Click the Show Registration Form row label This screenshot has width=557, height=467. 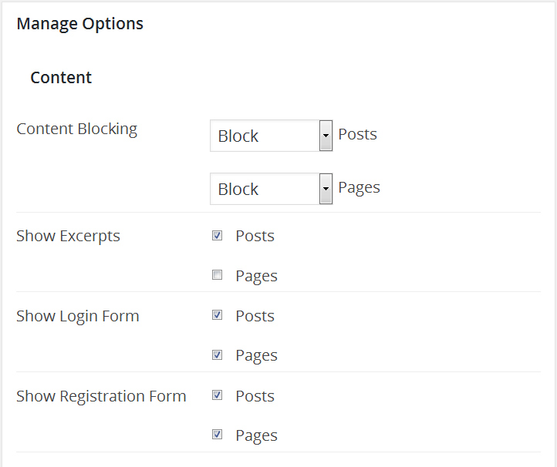101,396
